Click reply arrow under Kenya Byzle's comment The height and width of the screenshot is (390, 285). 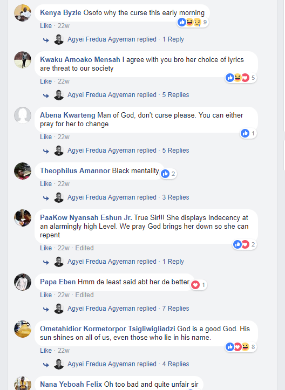[x=46, y=40]
